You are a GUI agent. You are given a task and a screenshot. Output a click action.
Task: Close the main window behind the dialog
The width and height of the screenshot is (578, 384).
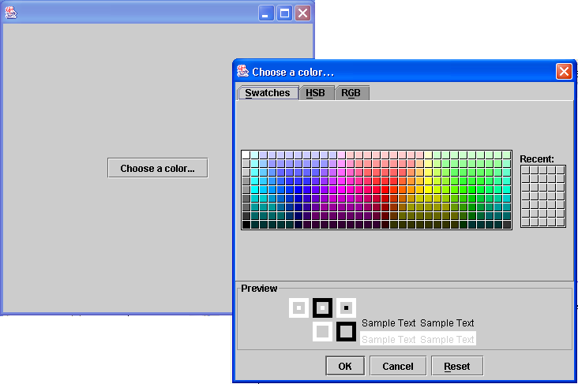point(302,13)
